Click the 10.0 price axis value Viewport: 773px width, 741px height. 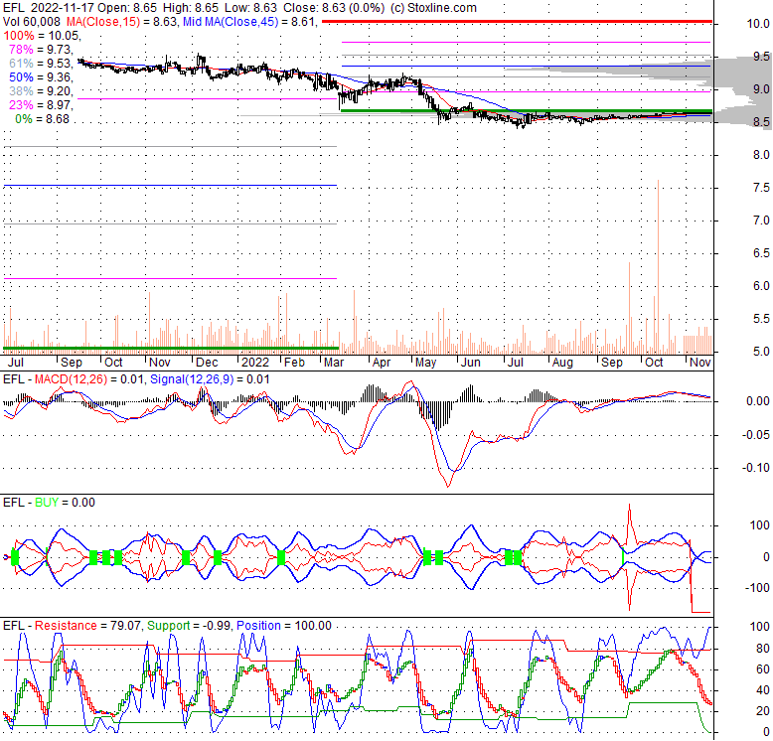point(758,24)
